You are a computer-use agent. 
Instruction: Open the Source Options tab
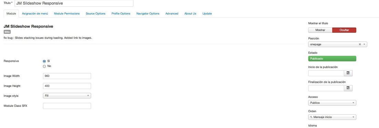[x=95, y=14]
